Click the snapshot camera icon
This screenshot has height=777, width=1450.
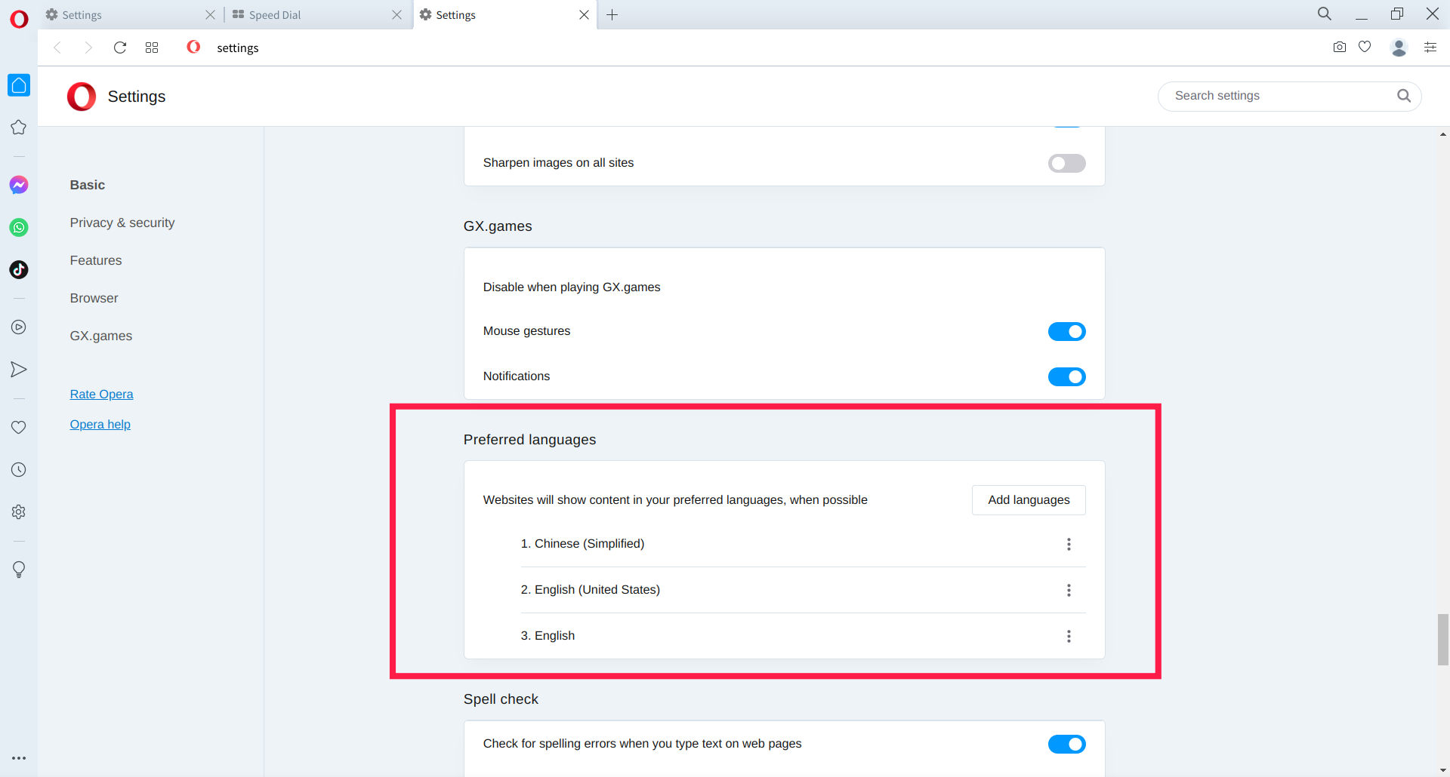1339,47
